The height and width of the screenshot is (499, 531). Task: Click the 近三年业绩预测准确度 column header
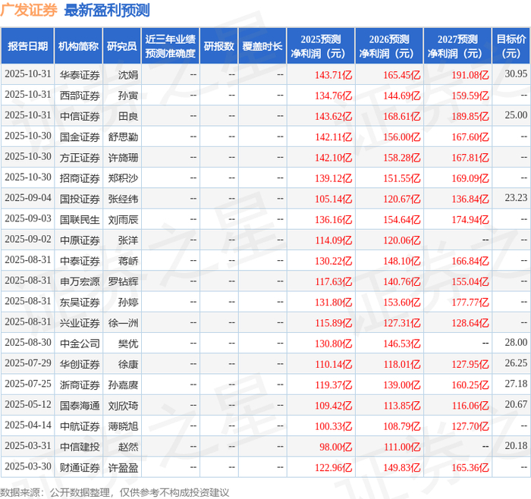pos(171,46)
